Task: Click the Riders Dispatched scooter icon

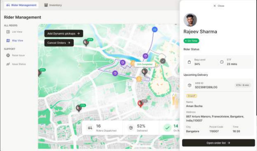Action: (90, 128)
